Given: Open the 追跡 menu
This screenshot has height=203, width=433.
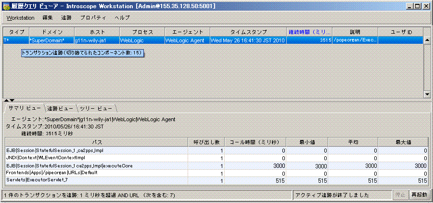Looking at the screenshot, I should click(x=66, y=18).
